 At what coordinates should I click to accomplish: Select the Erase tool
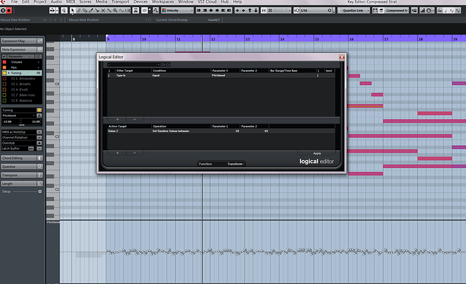click(x=85, y=10)
